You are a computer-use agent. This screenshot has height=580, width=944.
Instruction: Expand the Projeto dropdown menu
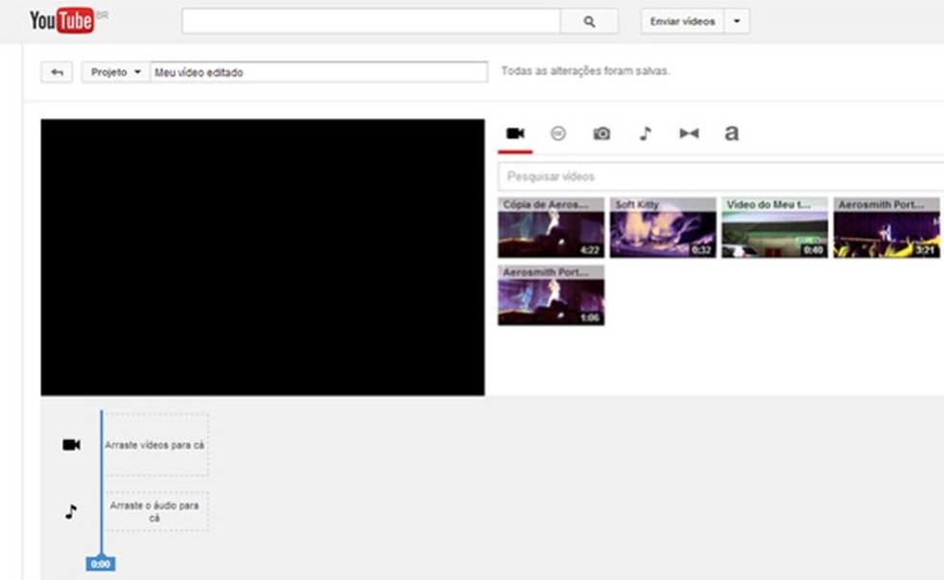tap(115, 72)
